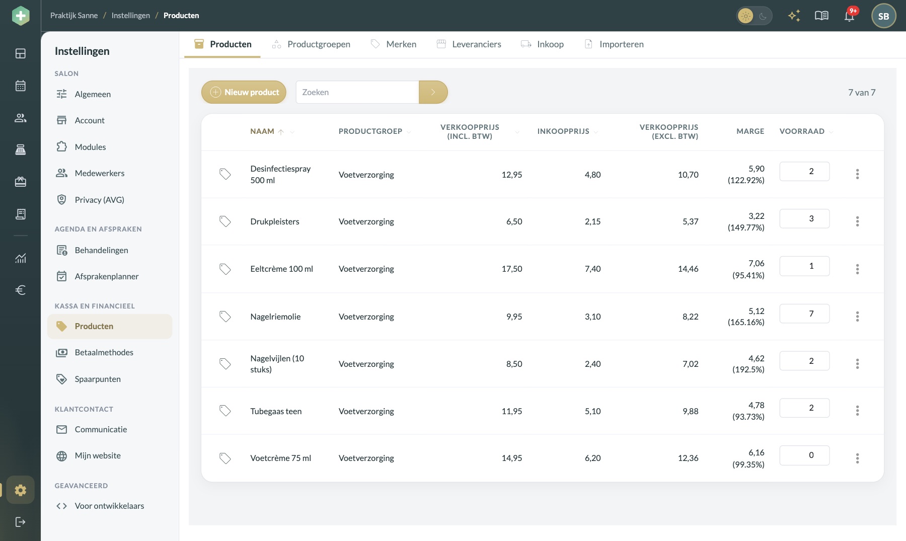Screen dimensions: 906x541
Task: Toggle the light/dark mode switch
Action: 754,16
